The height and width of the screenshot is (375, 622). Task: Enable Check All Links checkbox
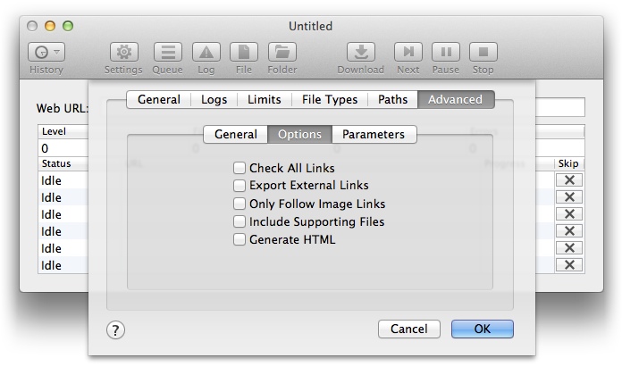[240, 168]
